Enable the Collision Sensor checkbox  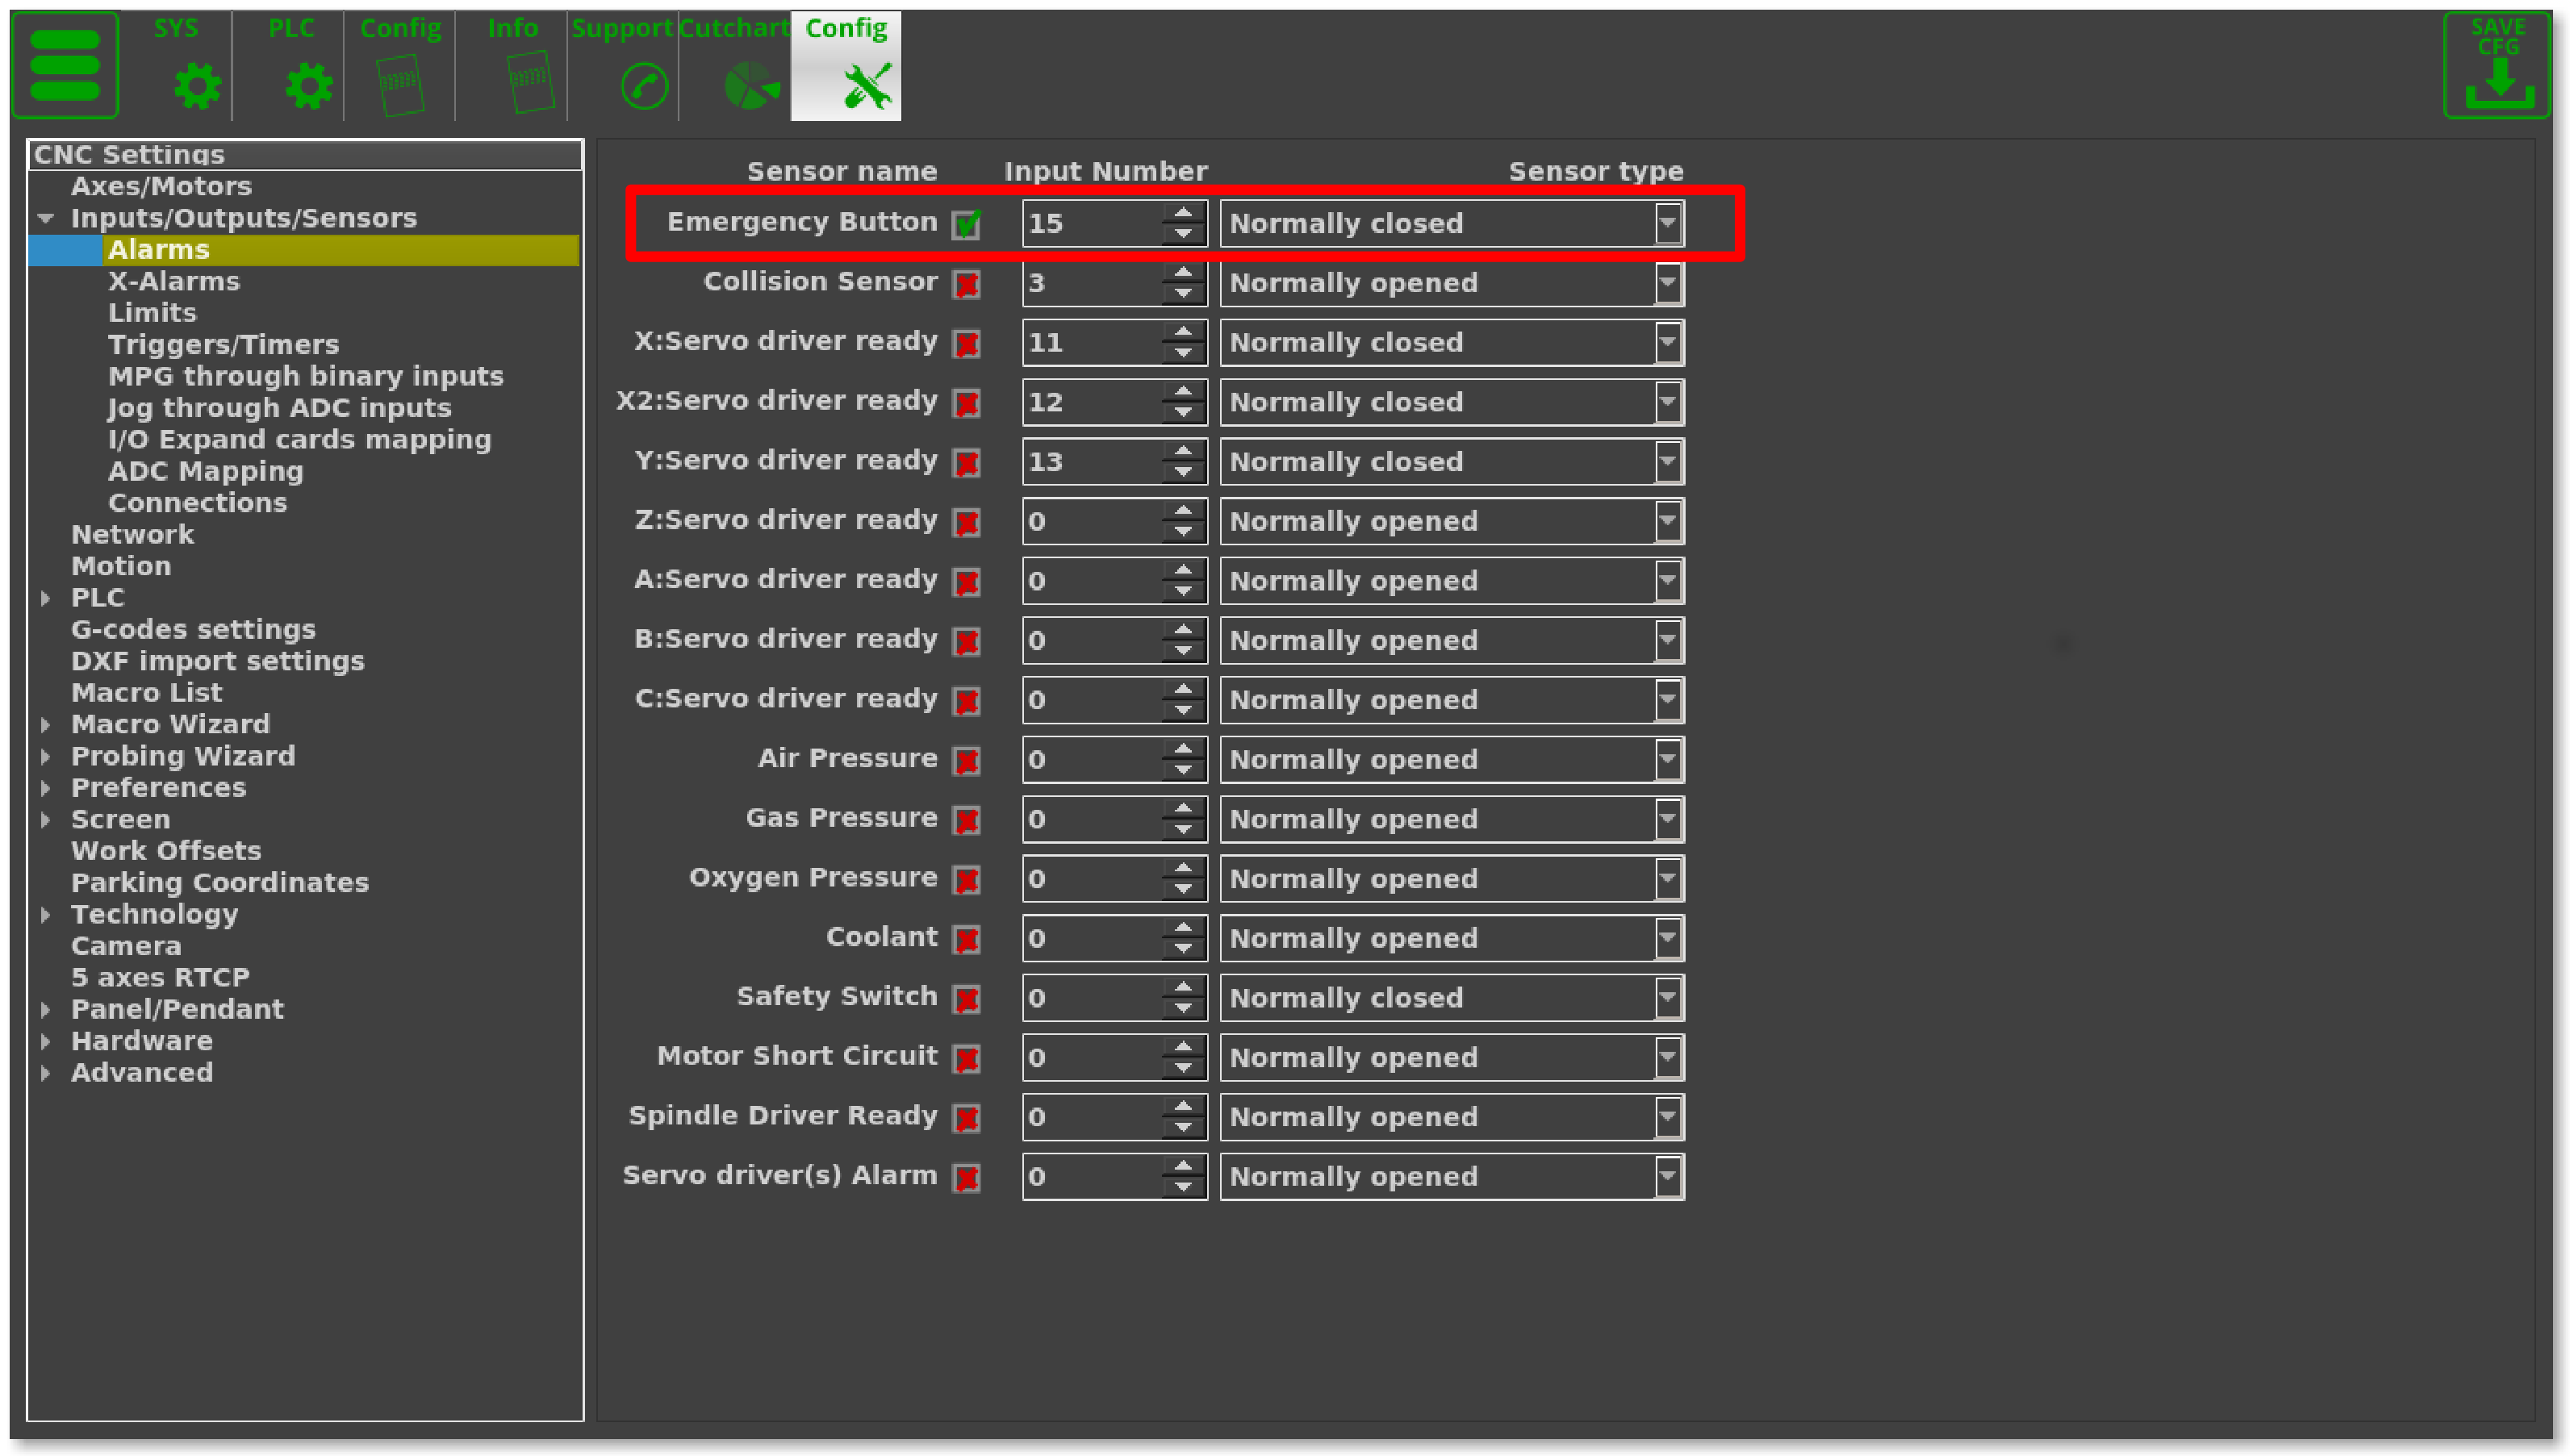pos(966,284)
